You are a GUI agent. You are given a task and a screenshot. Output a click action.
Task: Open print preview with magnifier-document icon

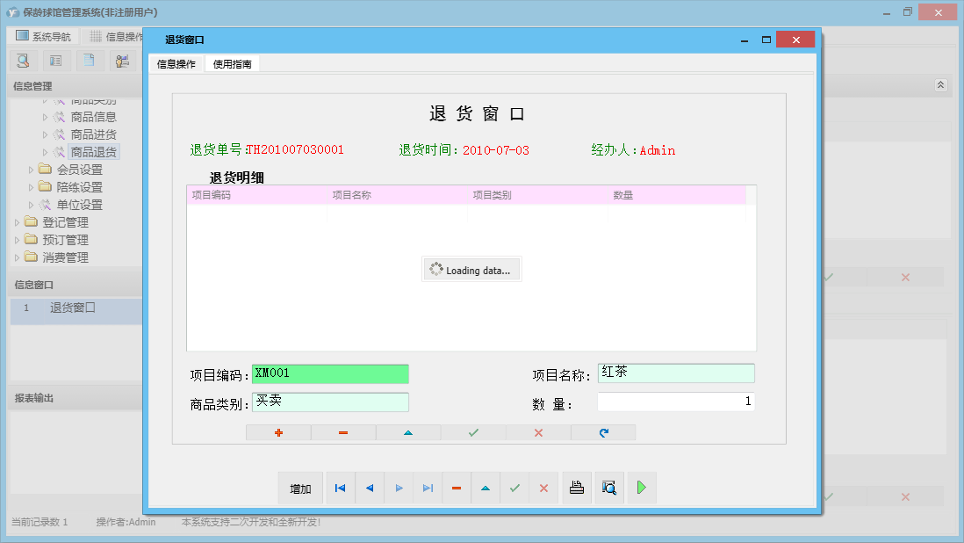609,488
